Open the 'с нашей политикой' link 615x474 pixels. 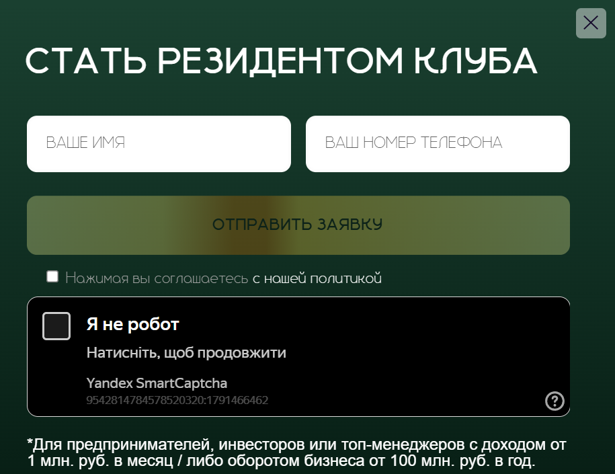tap(317, 278)
